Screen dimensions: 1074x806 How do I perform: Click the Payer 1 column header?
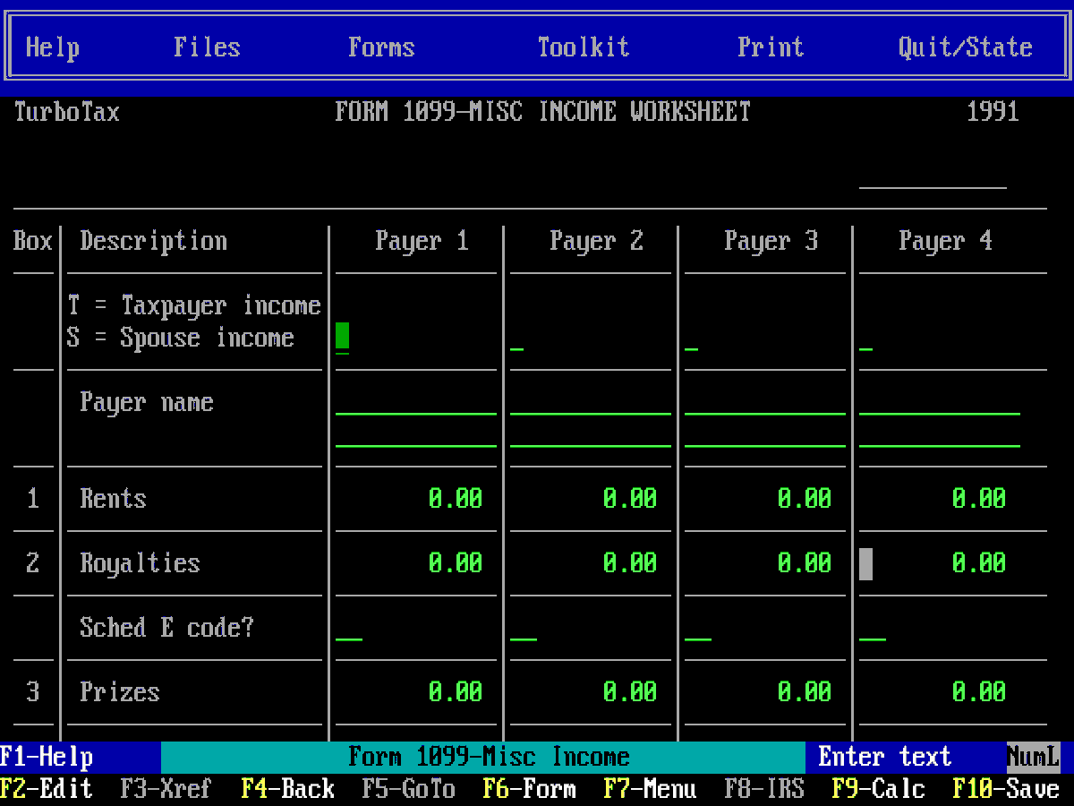(x=422, y=241)
